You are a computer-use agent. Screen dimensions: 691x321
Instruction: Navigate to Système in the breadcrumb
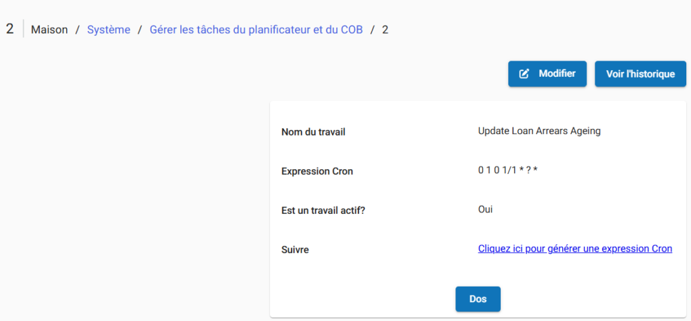coord(109,30)
